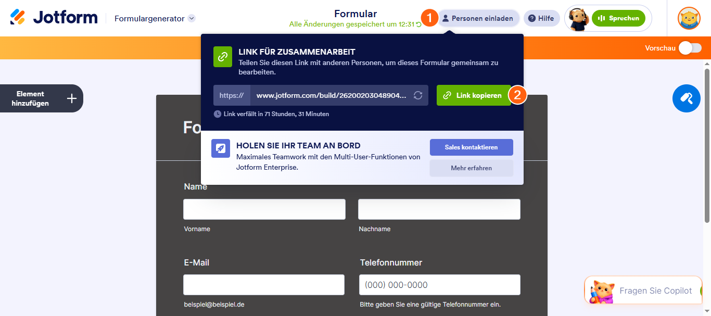The image size is (711, 316).
Task: Click the https:// prefix label
Action: tap(232, 95)
